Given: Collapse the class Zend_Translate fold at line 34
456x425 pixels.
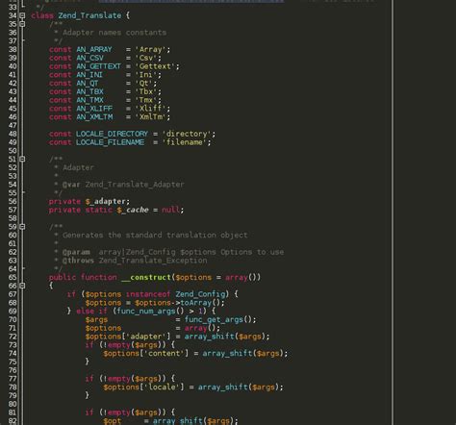Looking at the screenshot, I should (22, 15).
